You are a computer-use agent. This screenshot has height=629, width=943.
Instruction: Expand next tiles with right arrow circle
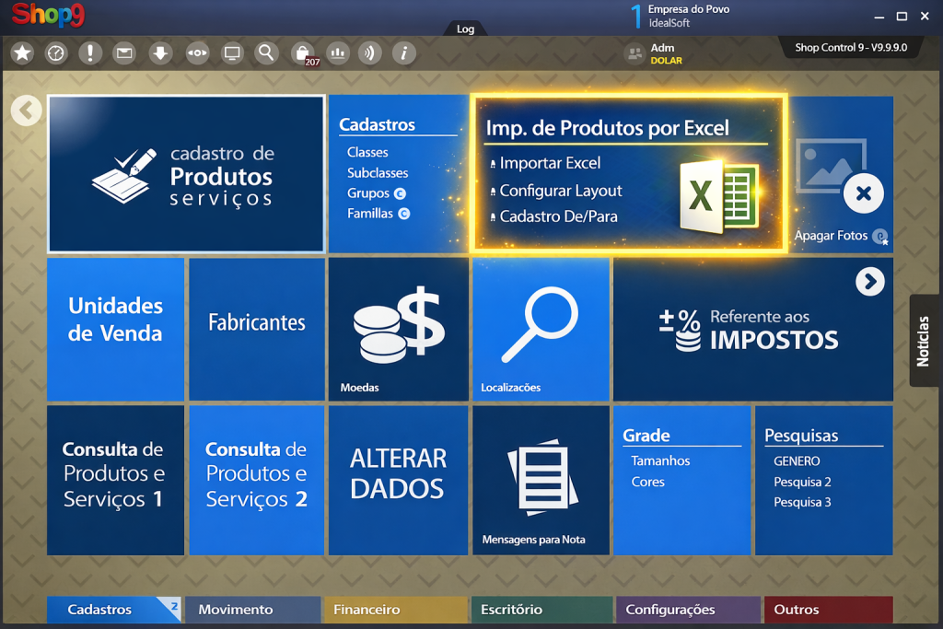tap(869, 282)
